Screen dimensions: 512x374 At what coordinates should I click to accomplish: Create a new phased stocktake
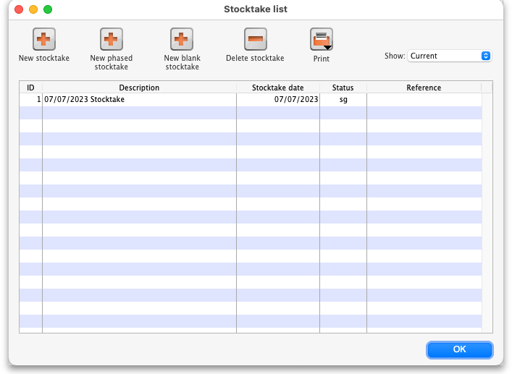tap(111, 39)
